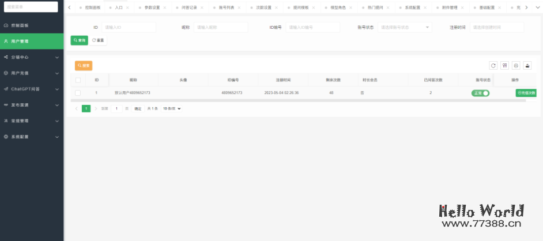Open 控制面板 in the sidebar

[x=32, y=25]
